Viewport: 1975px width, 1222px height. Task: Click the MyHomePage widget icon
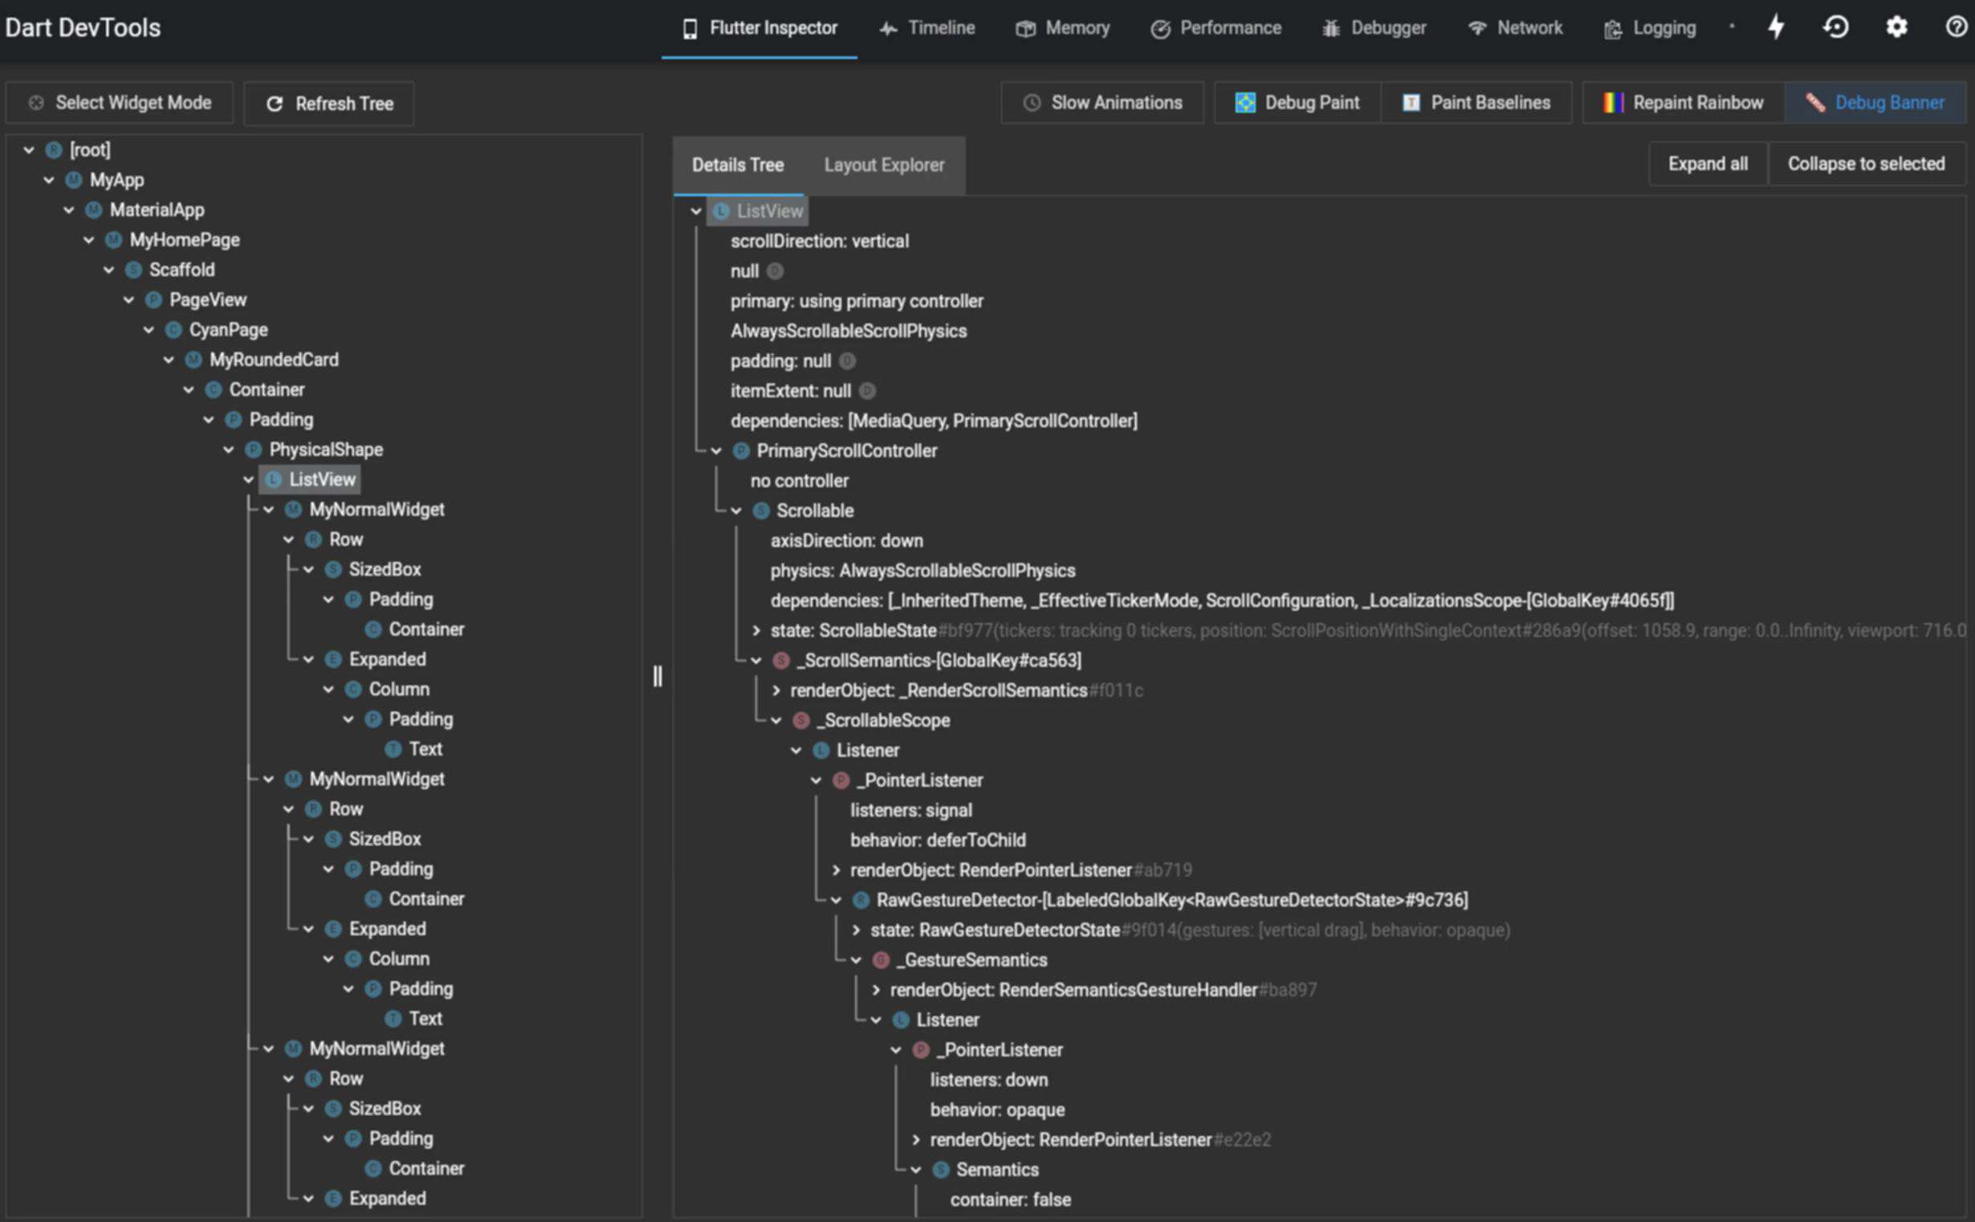click(x=114, y=239)
